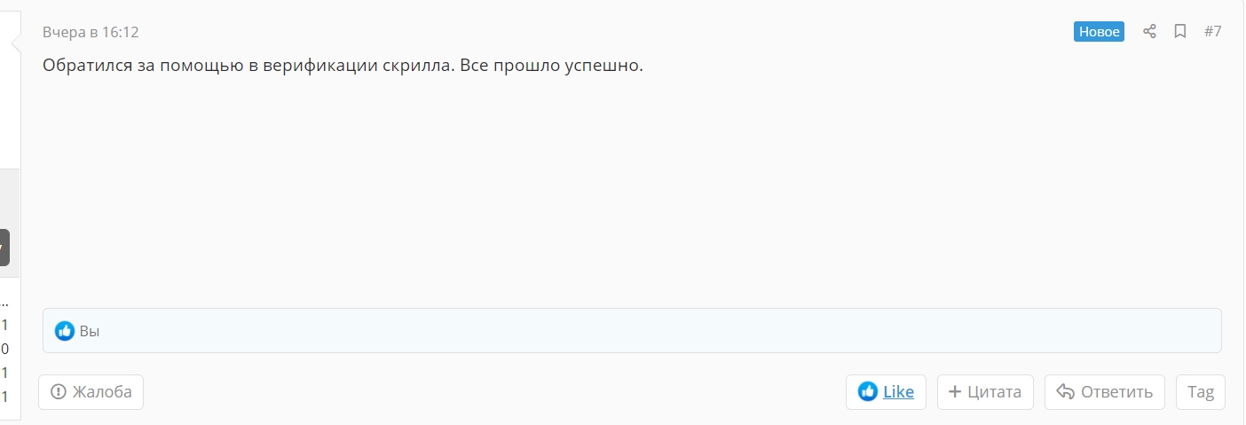The image size is (1246, 425).
Task: Quote this post via the Цитата label
Action: point(994,391)
